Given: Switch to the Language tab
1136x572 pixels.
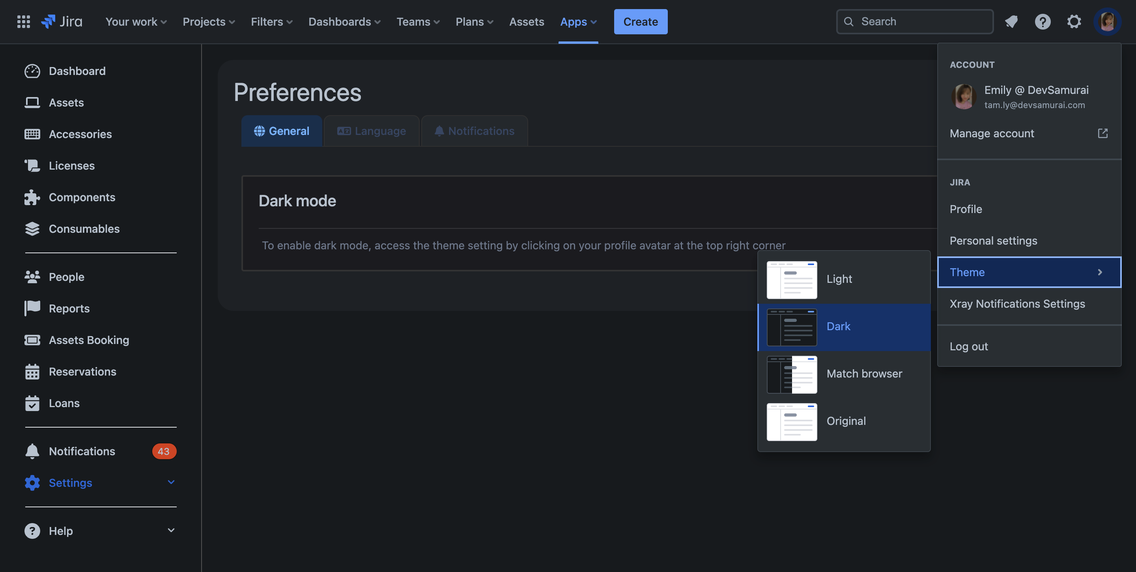Looking at the screenshot, I should (x=372, y=131).
